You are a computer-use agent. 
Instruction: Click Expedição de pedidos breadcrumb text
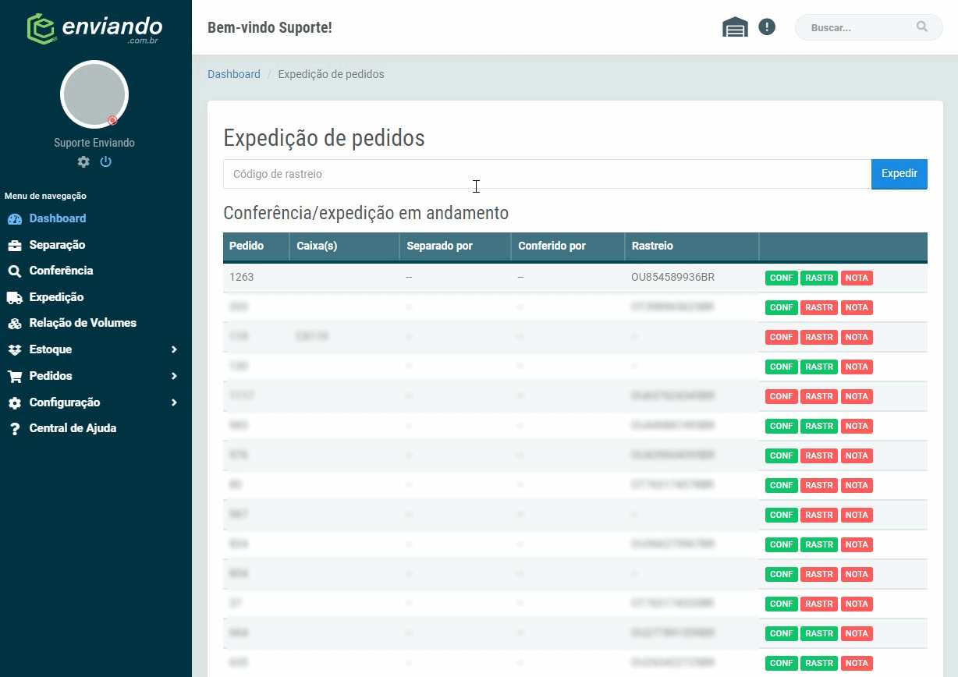331,74
